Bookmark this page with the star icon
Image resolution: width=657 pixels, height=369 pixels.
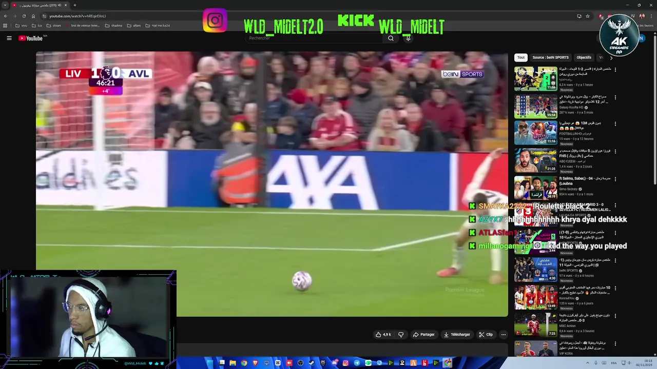[x=588, y=16]
